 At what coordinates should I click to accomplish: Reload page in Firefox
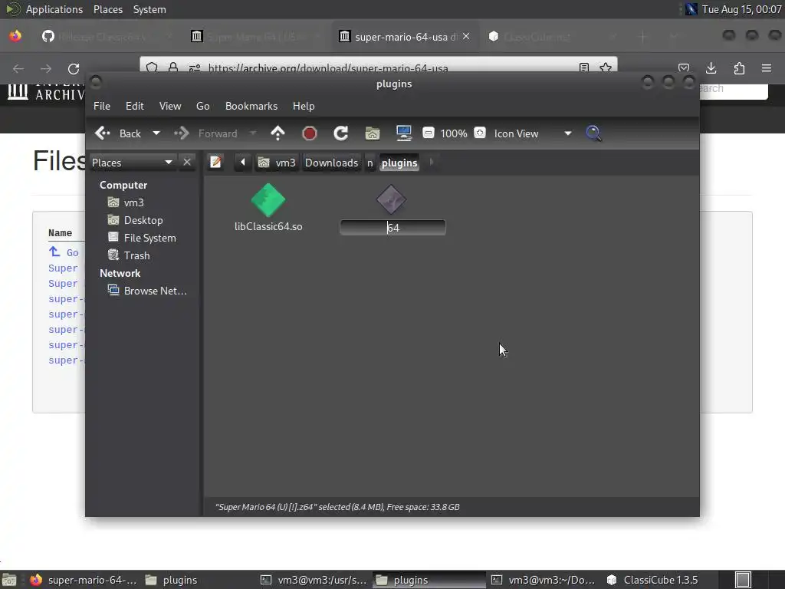pyautogui.click(x=74, y=68)
